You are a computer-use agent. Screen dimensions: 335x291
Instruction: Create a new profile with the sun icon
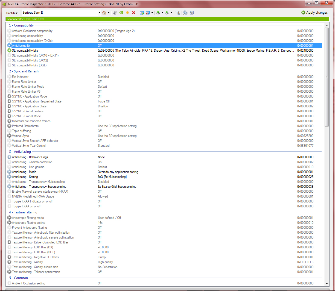pos(127,13)
